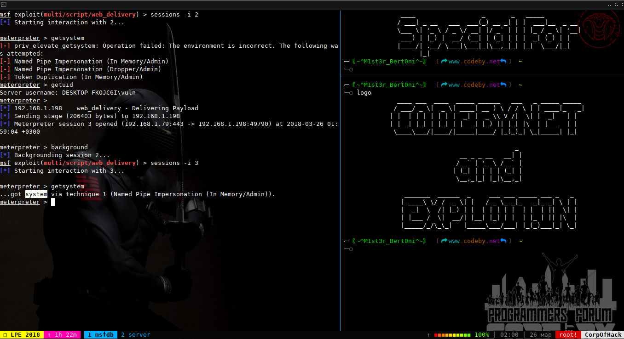Click the "logo" command in the right pane
624x339 pixels.
pos(364,92)
